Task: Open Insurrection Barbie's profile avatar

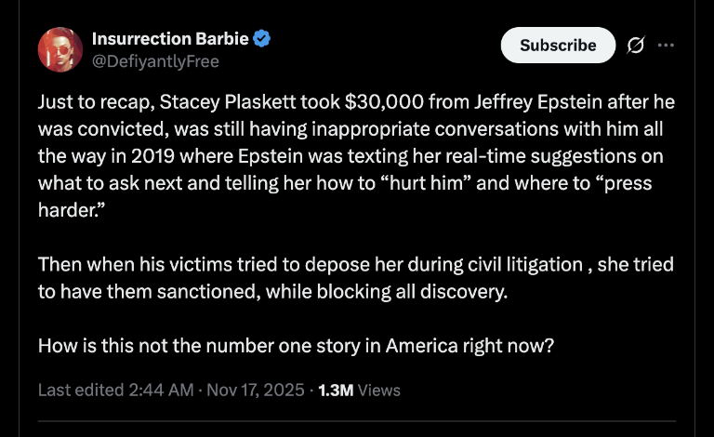Action: [60, 49]
